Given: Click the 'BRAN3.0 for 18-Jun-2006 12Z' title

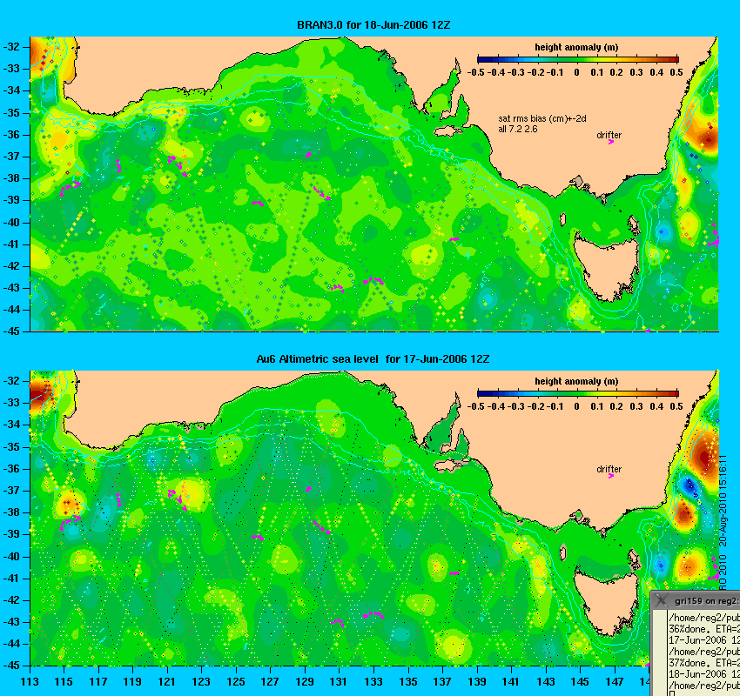Looking at the screenshot, I should [x=373, y=25].
